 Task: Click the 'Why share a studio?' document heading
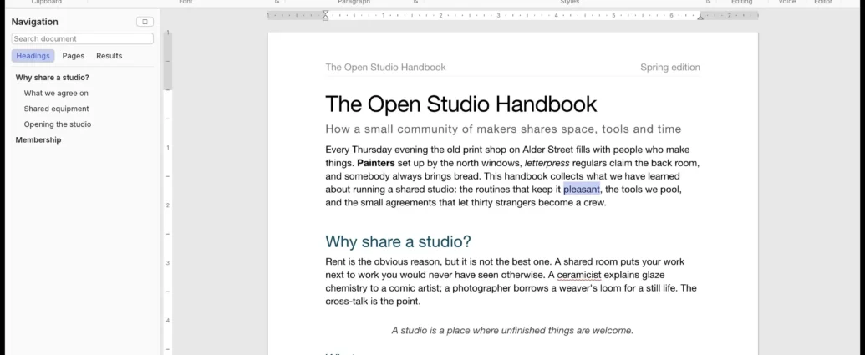(x=399, y=241)
